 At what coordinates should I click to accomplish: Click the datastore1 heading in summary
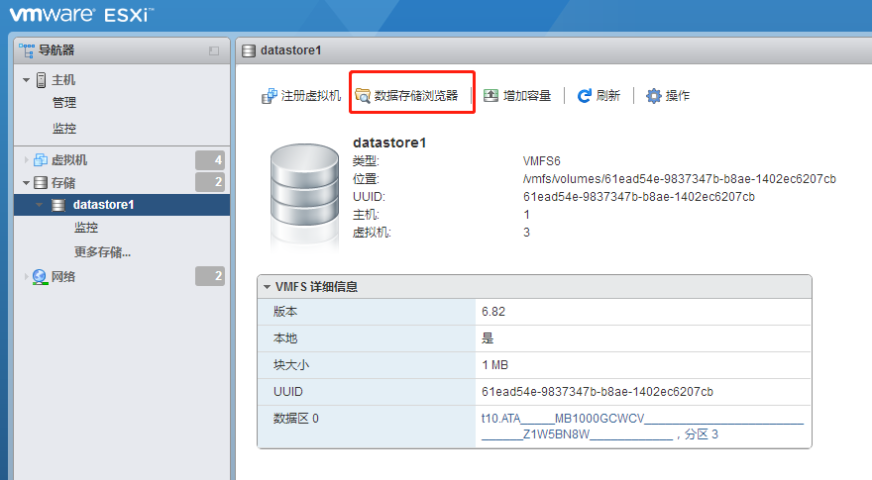389,143
